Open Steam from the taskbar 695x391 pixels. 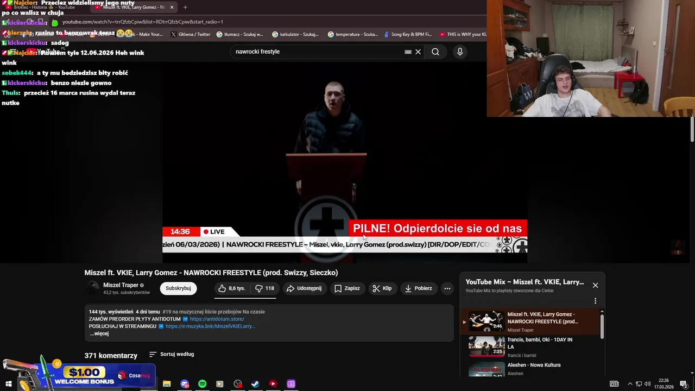[255, 384]
